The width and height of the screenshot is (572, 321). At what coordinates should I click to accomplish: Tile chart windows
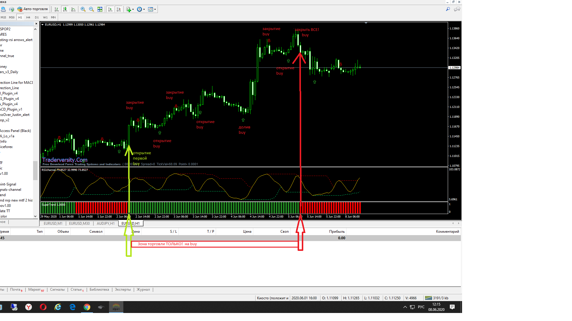pyautogui.click(x=100, y=9)
